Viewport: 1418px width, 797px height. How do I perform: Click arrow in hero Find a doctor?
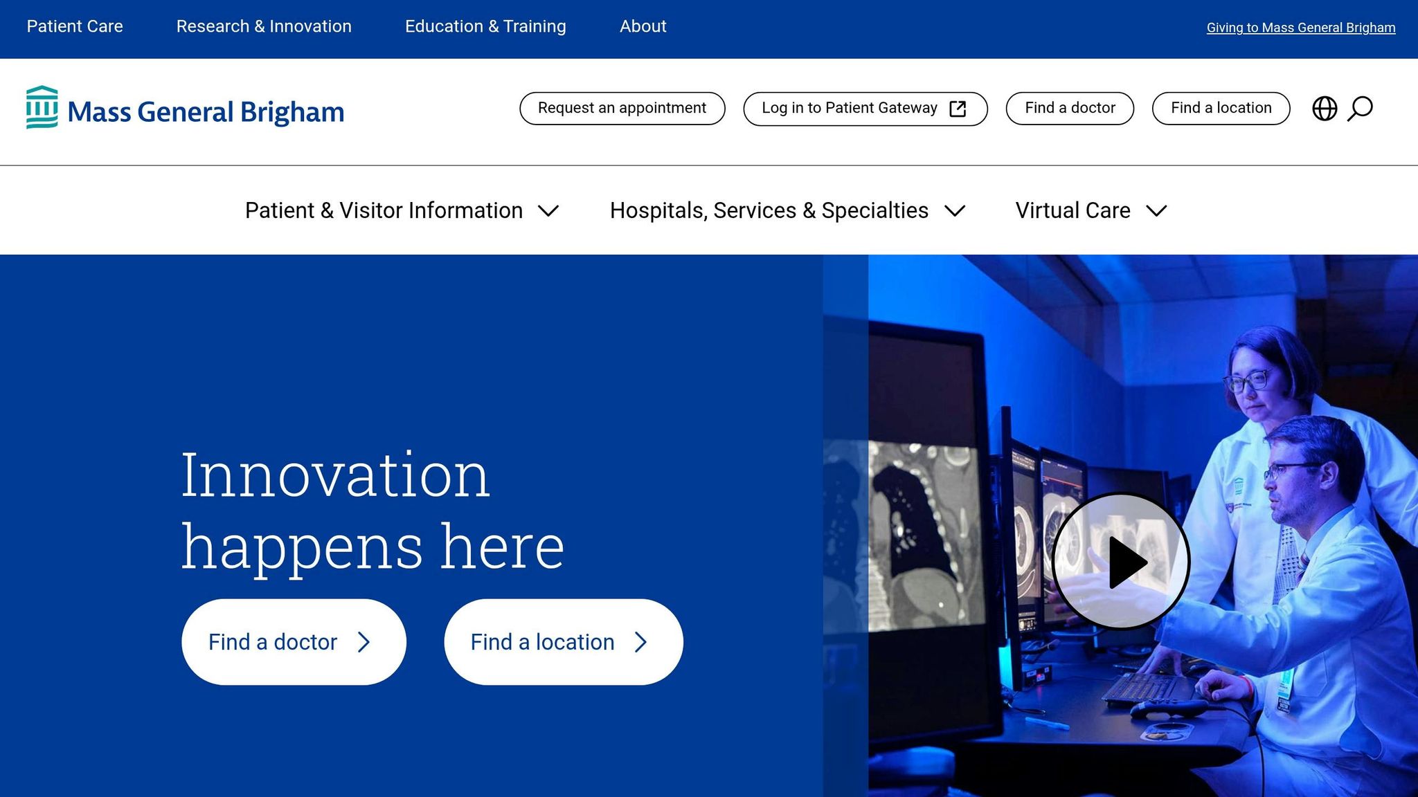pos(364,642)
